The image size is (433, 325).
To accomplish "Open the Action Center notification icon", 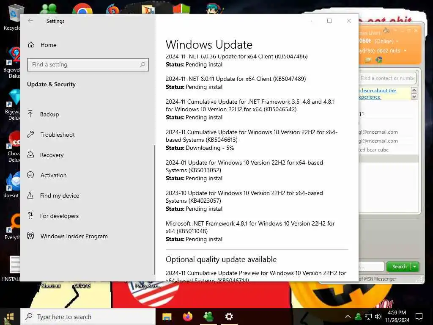I will [x=419, y=317].
